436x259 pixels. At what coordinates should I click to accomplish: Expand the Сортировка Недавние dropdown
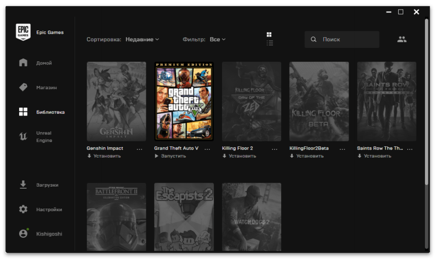pos(142,39)
